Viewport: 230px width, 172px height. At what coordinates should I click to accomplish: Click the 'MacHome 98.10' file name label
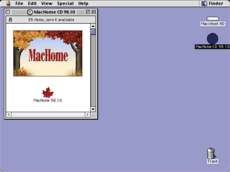[x=48, y=100]
